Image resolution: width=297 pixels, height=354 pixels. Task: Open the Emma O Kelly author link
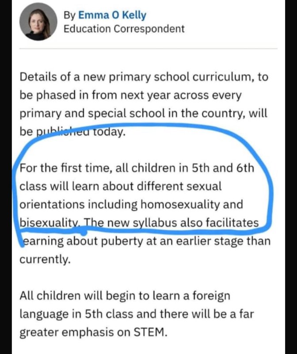pos(112,15)
